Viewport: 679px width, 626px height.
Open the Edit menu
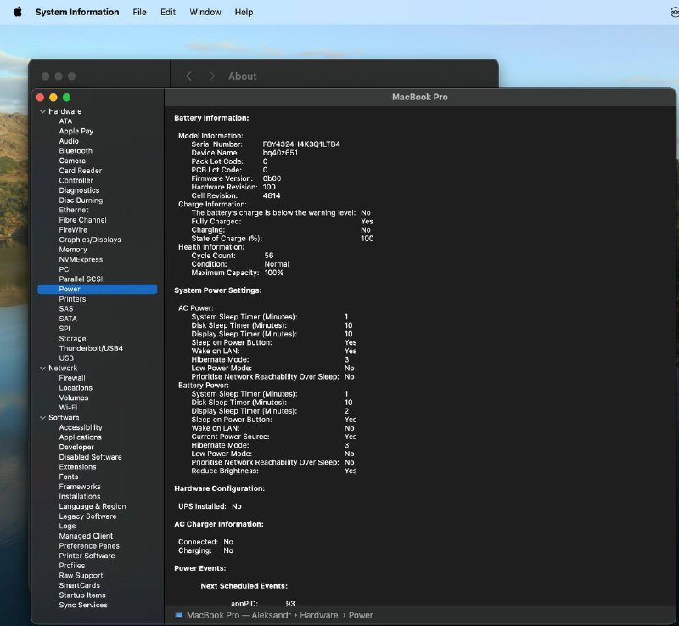(x=168, y=12)
